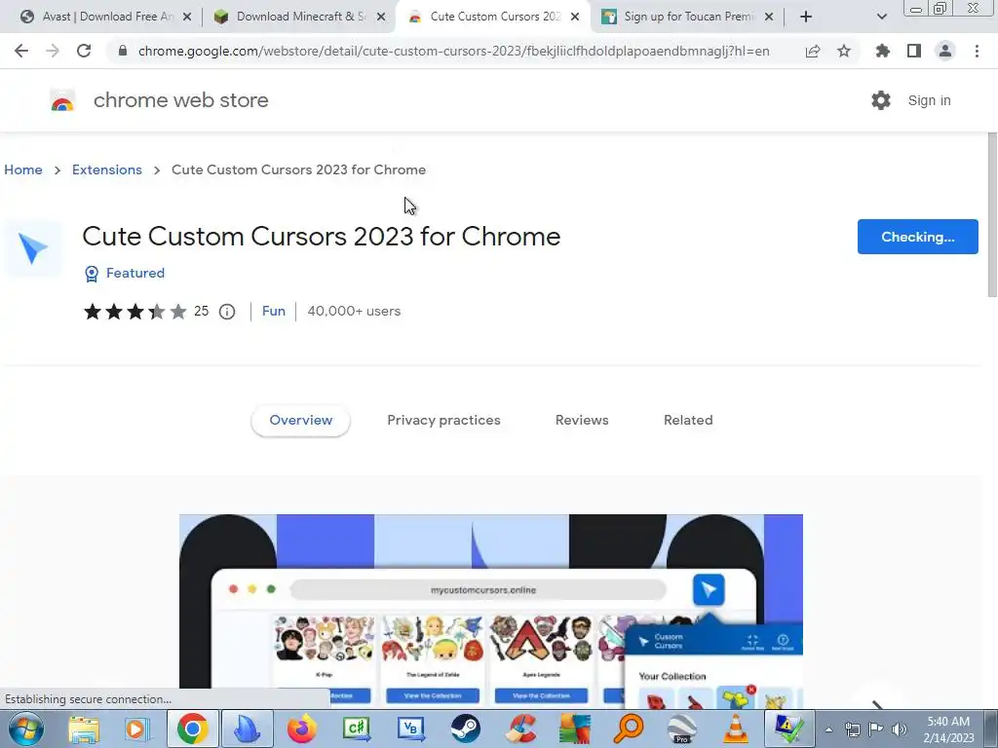This screenshot has width=998, height=748.
Task: Open the magnifier search taskbar icon
Action: (629, 729)
